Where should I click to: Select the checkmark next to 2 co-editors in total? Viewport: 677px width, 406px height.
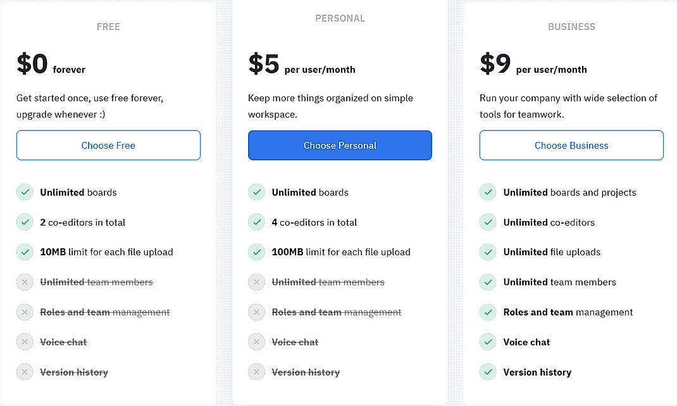25,222
